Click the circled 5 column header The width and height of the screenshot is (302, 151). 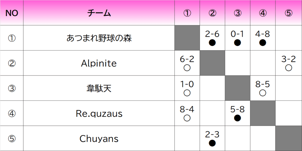pos(288,13)
